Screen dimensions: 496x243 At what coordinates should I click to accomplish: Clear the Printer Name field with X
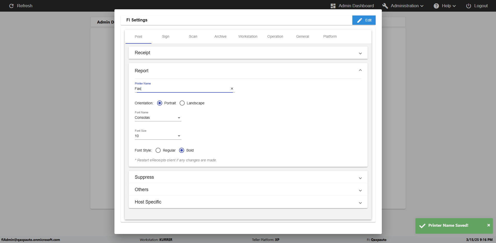click(x=232, y=89)
